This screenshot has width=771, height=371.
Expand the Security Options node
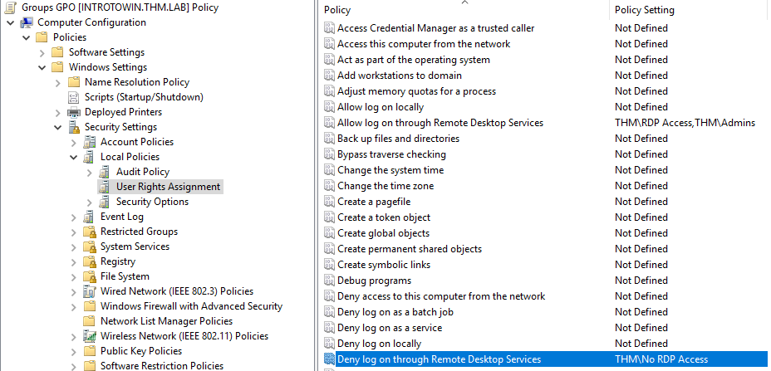pos(89,202)
